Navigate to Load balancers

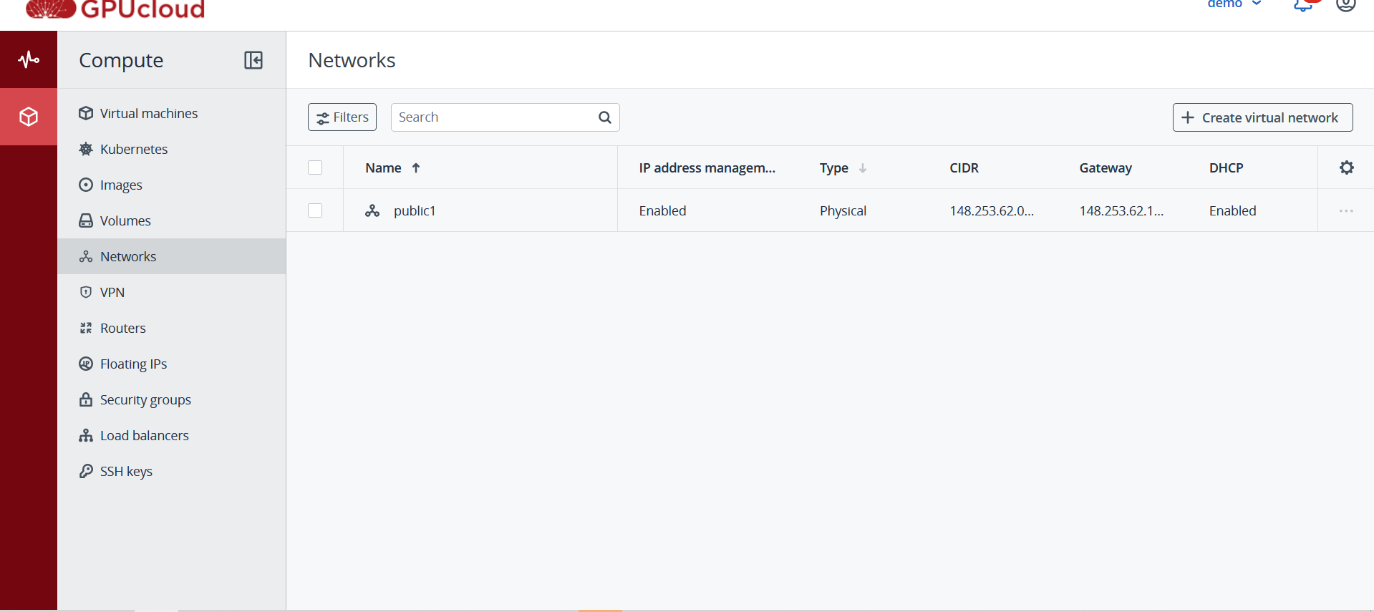172,435
